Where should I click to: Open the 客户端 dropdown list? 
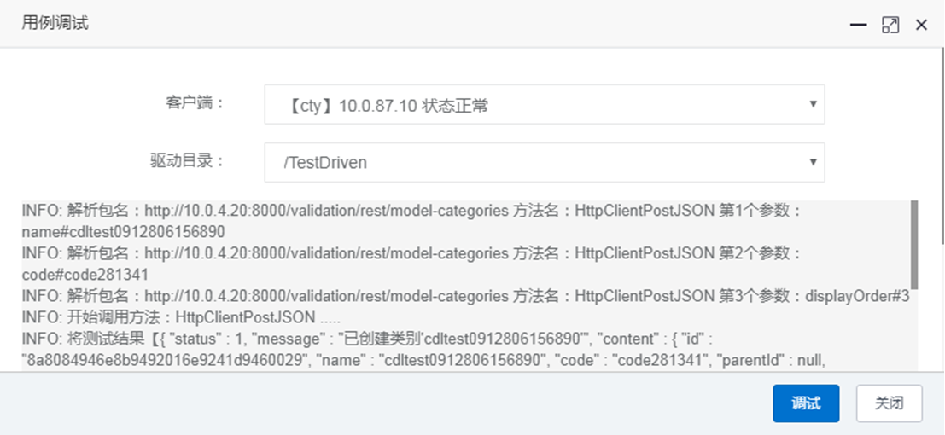pos(545,105)
